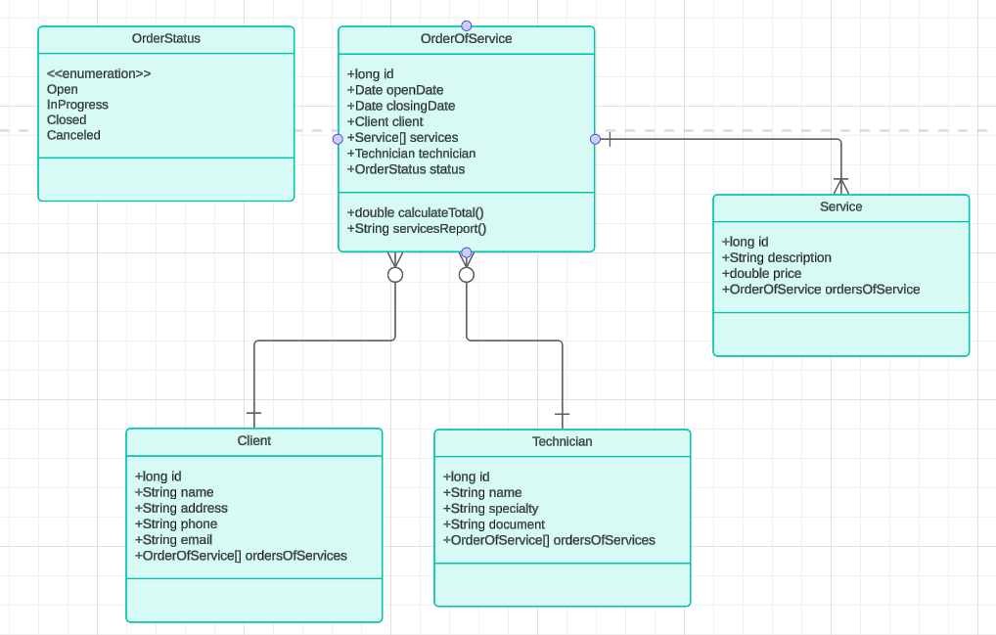The width and height of the screenshot is (996, 635).
Task: Click the empty methods compartment of Technician
Action: pyautogui.click(x=563, y=584)
